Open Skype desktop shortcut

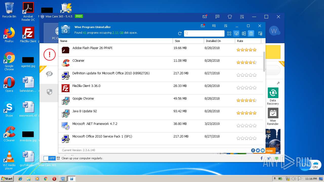point(9,109)
